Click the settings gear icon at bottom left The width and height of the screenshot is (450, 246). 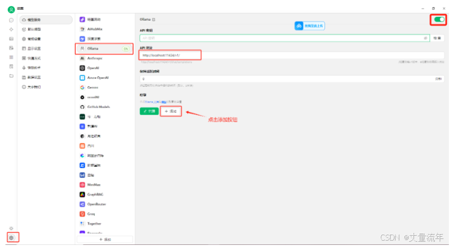11,237
